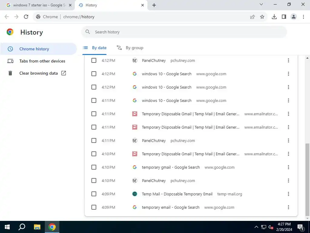Open the 4:10 PM Temporary Disposable Gmail link
Screen dimensions: 310x233
coord(191,154)
